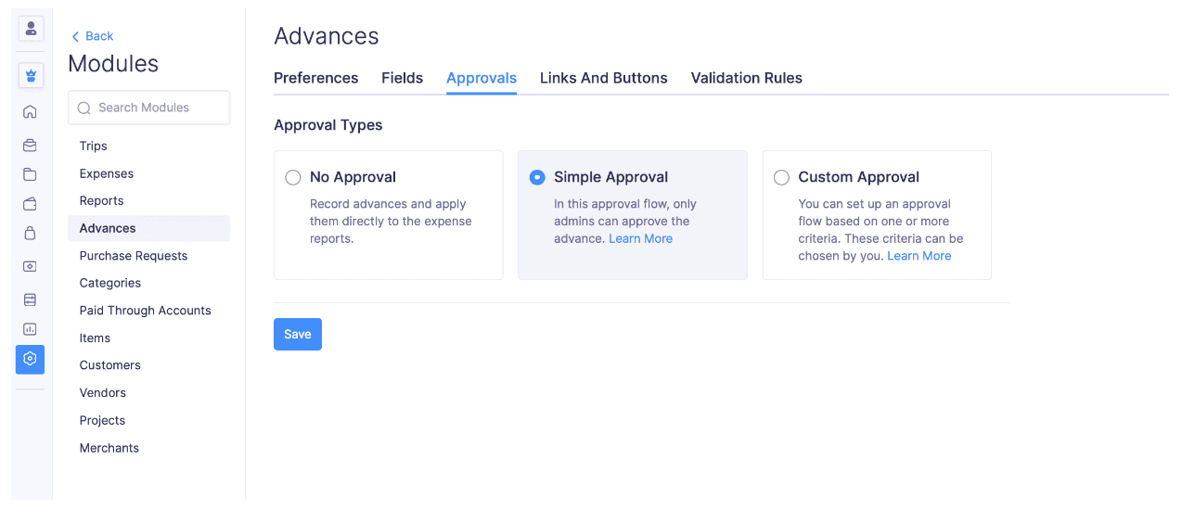The image size is (1182, 510).
Task: Choose the Custom Approval radio option
Action: [781, 177]
